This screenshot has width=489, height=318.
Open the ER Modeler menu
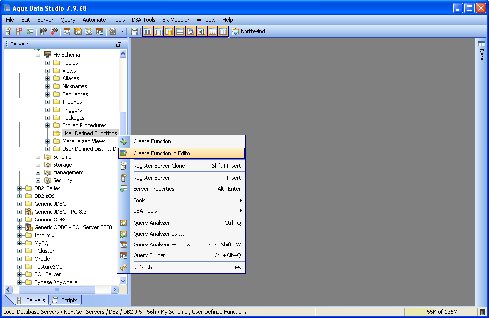click(x=176, y=20)
